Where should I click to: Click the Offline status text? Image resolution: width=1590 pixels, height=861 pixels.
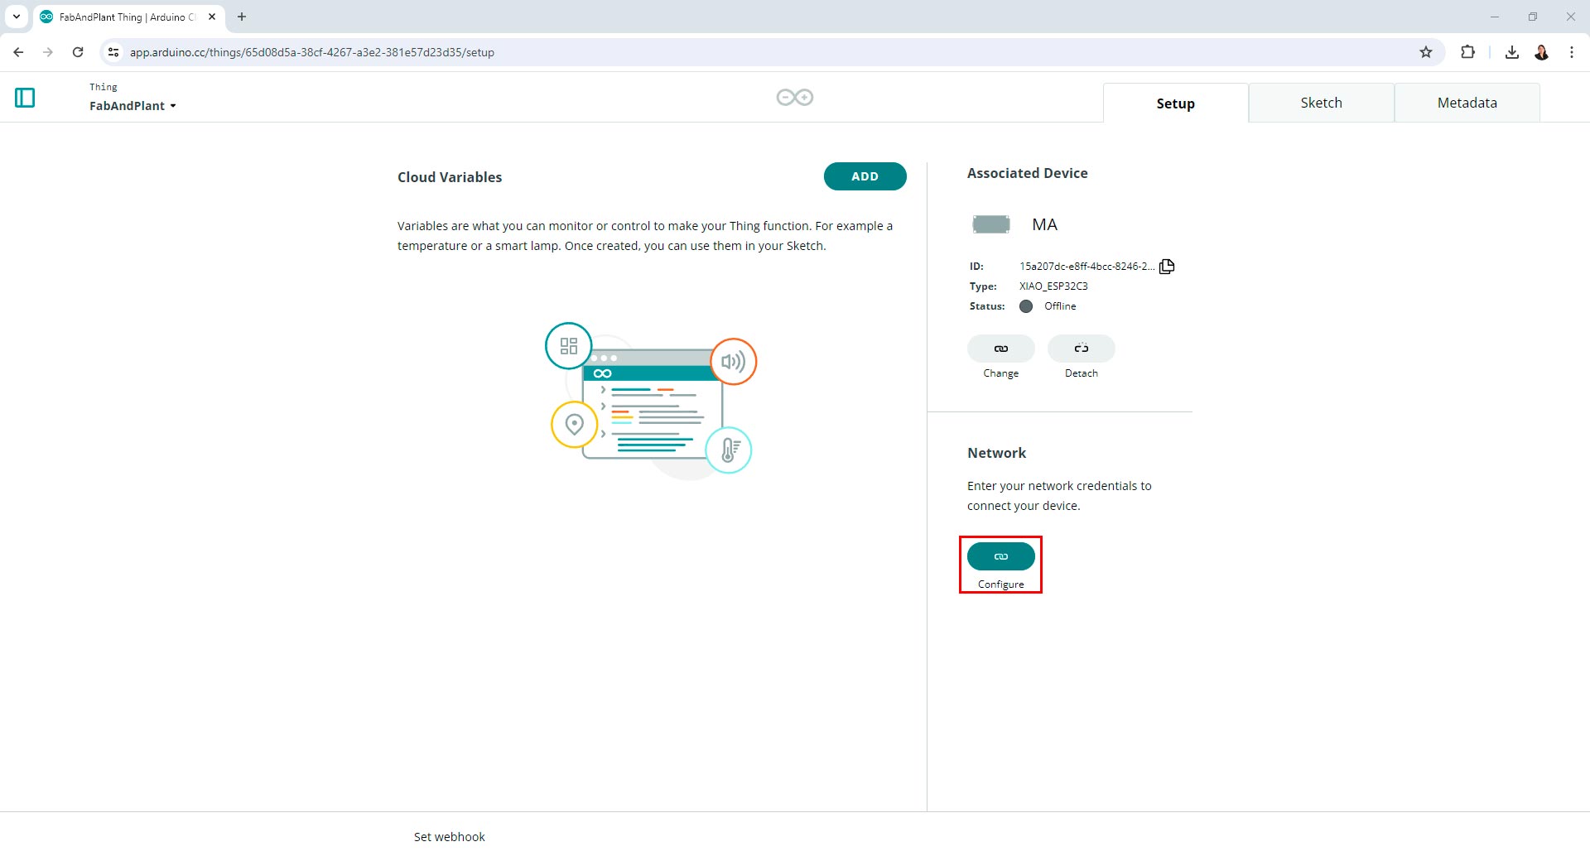coord(1060,306)
